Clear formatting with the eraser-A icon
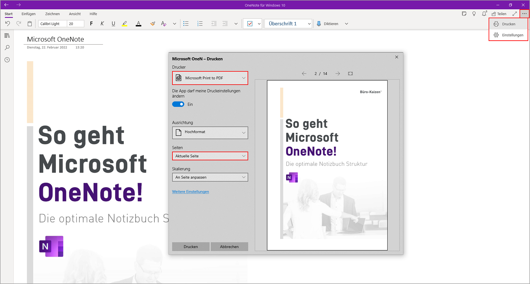The width and height of the screenshot is (530, 284). [x=164, y=24]
